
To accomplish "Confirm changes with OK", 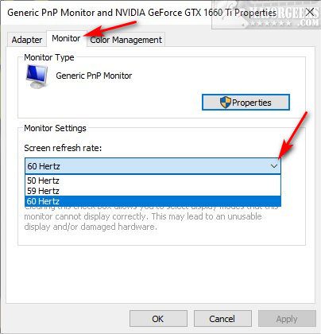I will tap(158, 319).
